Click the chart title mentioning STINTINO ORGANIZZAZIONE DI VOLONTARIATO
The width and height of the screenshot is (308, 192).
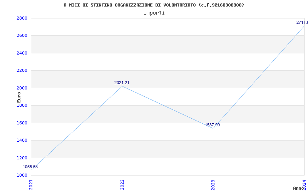pos(154,5)
